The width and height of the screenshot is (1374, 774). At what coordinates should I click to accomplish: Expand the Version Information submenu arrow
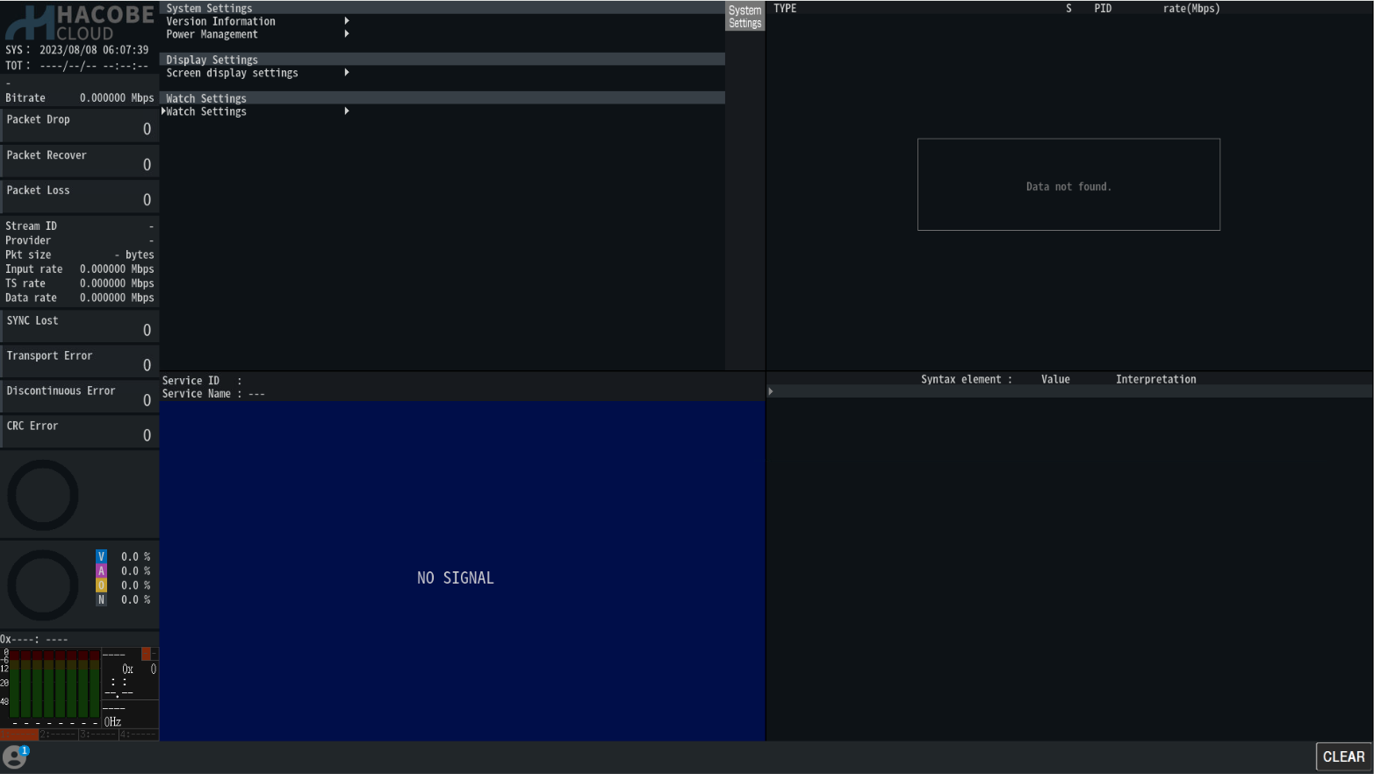coord(347,21)
